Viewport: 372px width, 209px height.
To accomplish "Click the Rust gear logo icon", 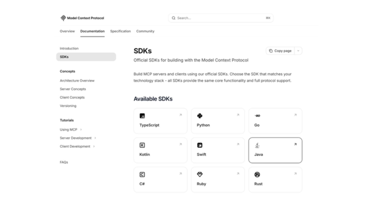I will coord(257,175).
